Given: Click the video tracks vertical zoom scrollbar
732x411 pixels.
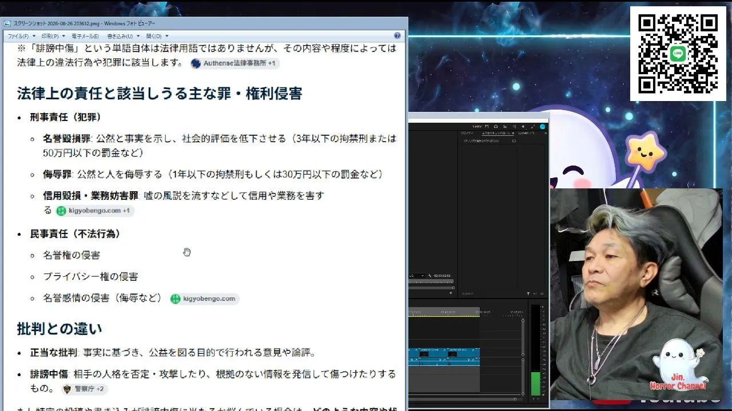Looking at the screenshot, I should pyautogui.click(x=523, y=339).
